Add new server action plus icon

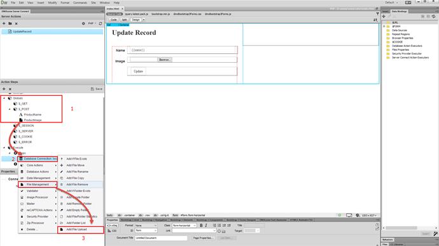click(x=4, y=23)
